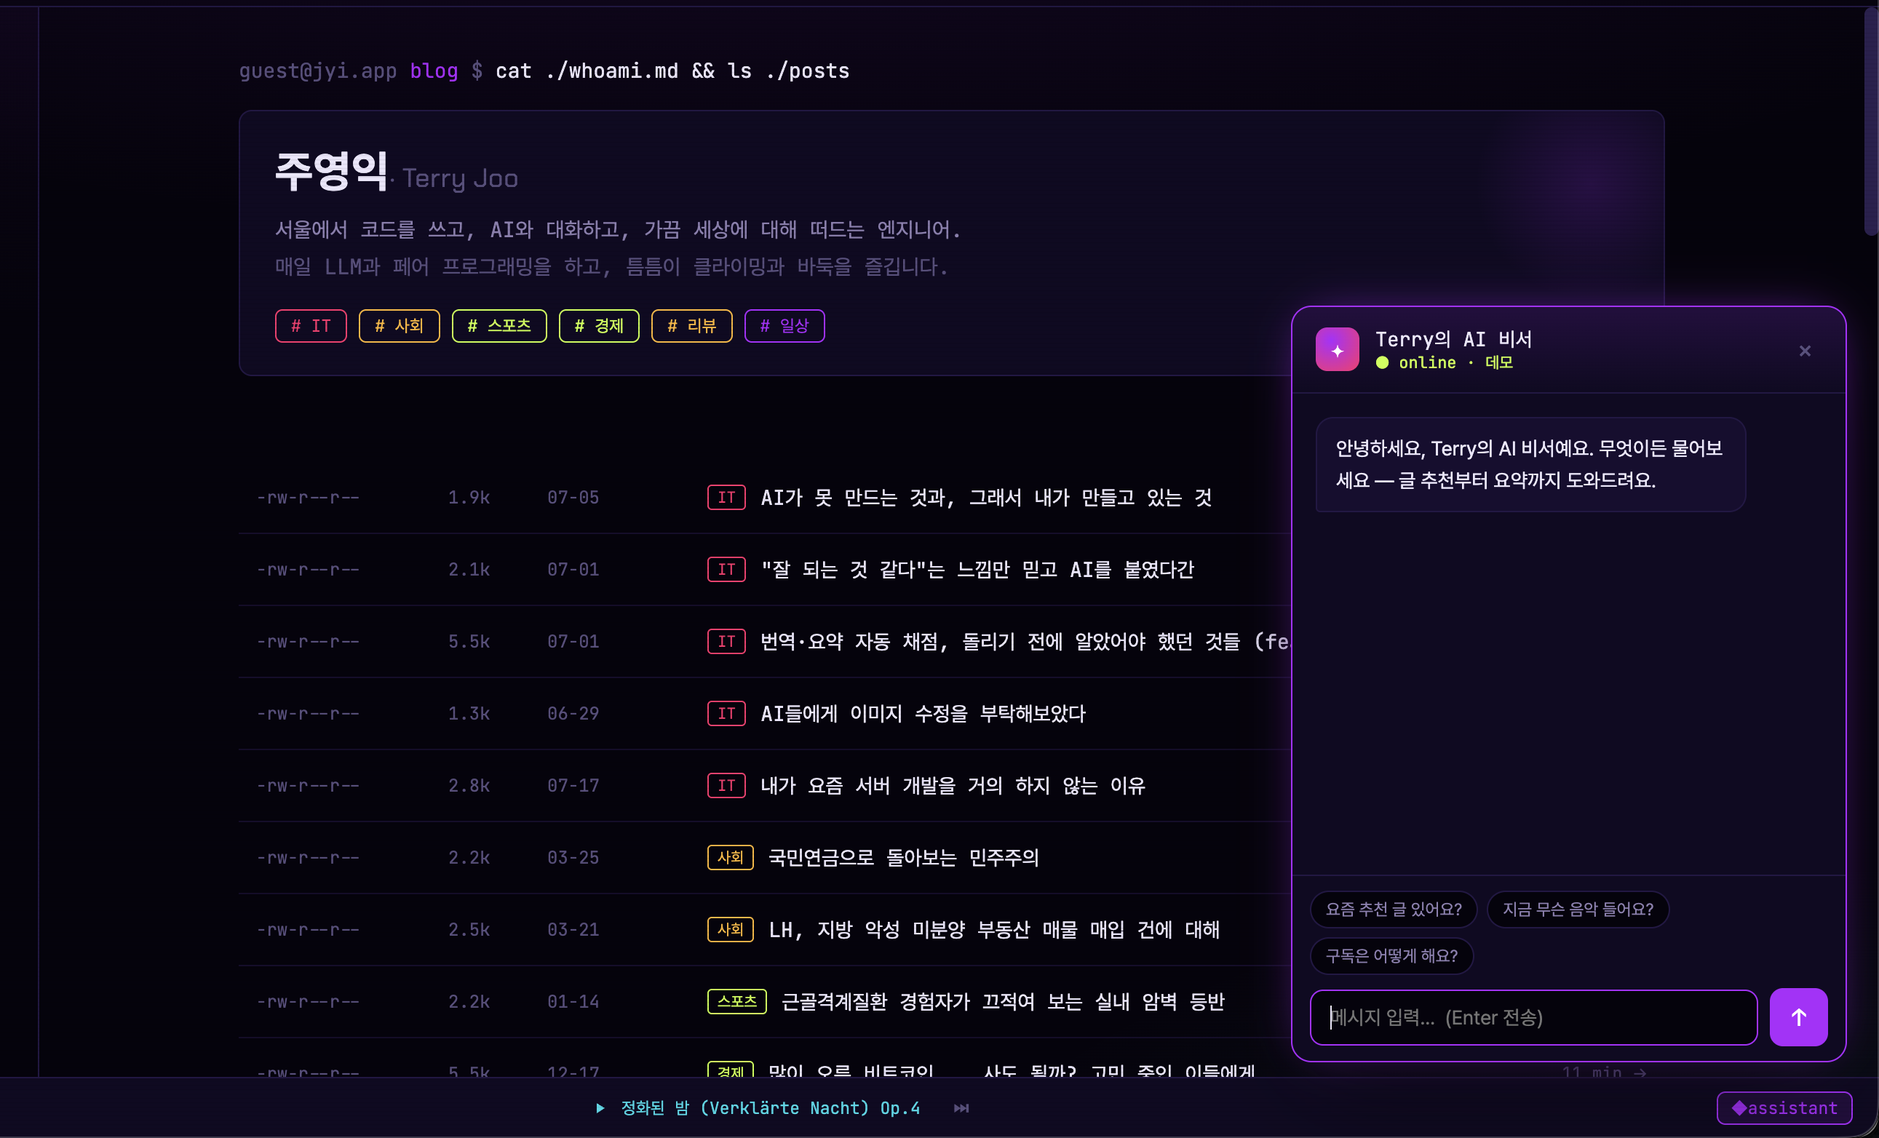Skip to next track in player
This screenshot has width=1879, height=1138.
[x=961, y=1107]
